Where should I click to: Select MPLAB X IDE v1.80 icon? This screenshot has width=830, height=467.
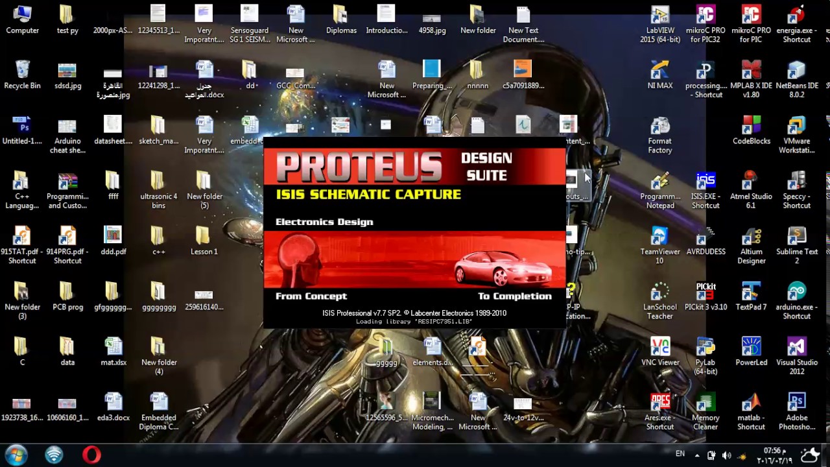click(751, 80)
